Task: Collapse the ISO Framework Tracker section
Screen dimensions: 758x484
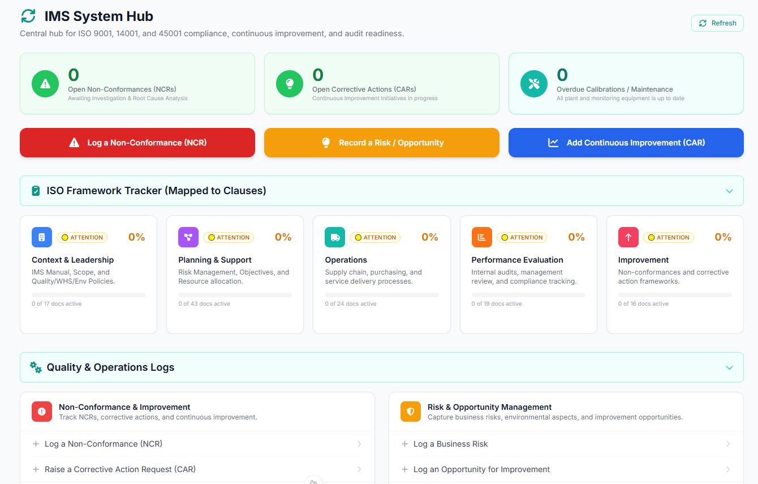Action: pyautogui.click(x=729, y=191)
